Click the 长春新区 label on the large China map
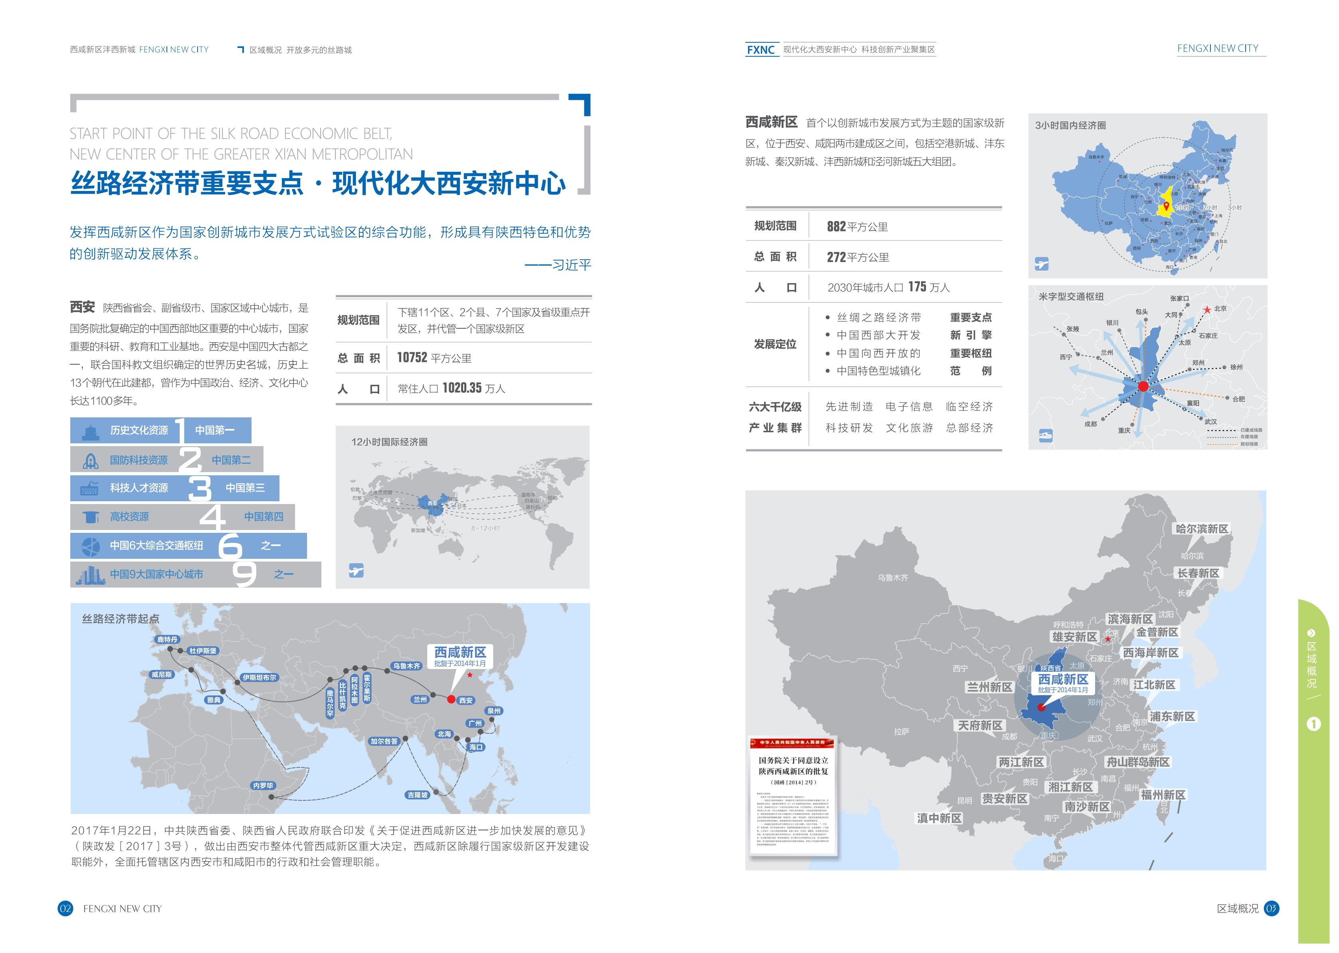1339x953 pixels. 1198,573
